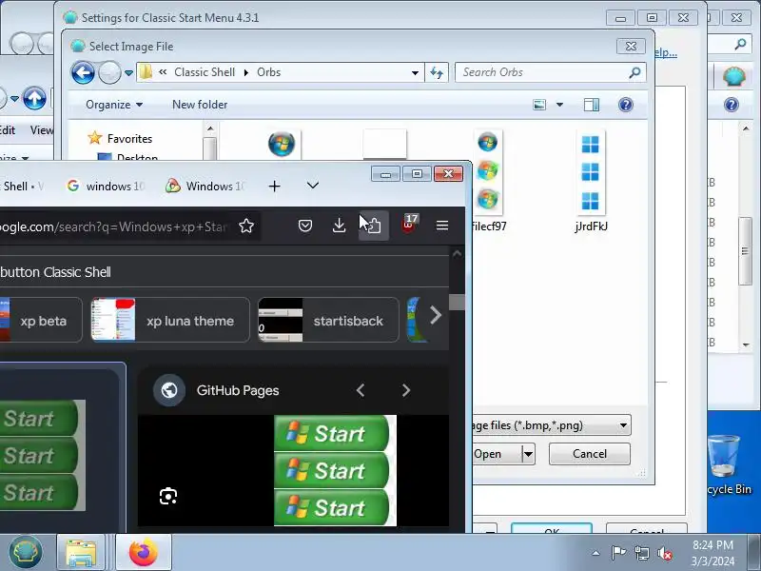Open Firefox downloads panel

pos(340,226)
